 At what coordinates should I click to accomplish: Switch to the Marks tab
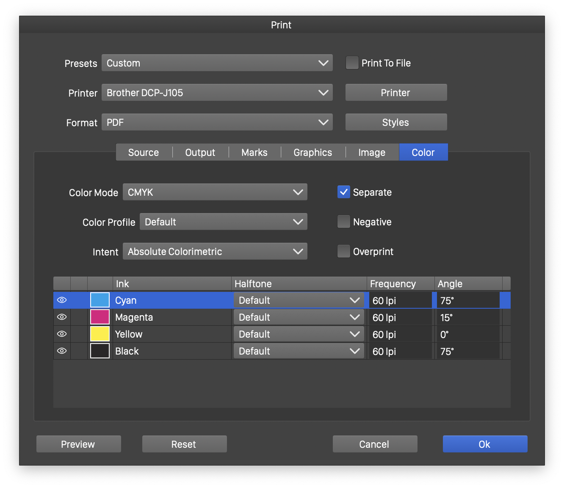(x=254, y=152)
